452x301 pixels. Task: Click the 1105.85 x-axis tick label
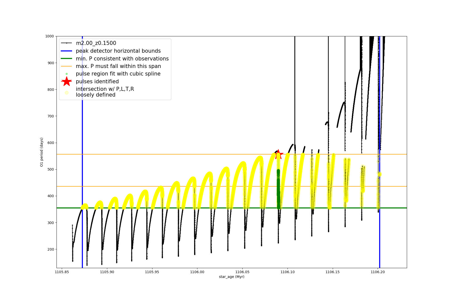pyautogui.click(x=62, y=272)
